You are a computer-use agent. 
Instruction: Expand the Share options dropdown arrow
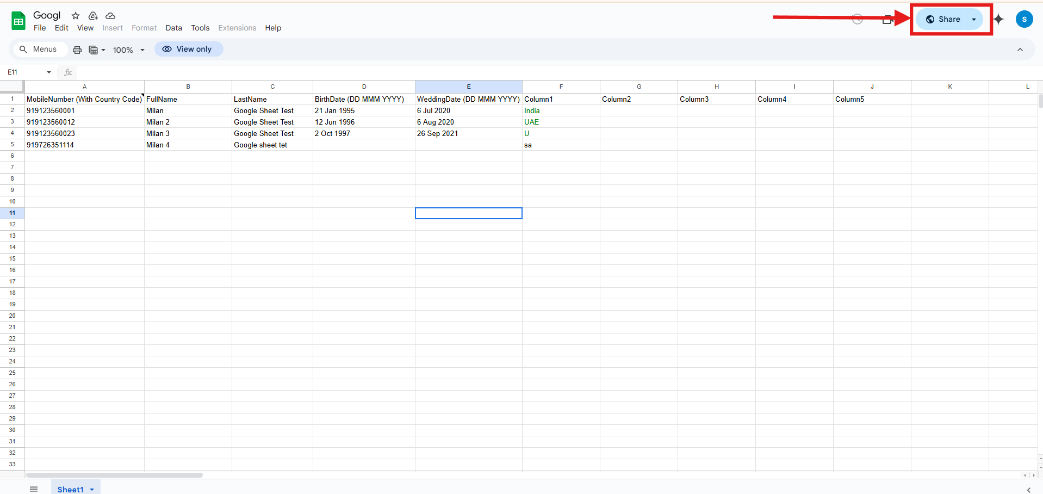click(x=974, y=19)
